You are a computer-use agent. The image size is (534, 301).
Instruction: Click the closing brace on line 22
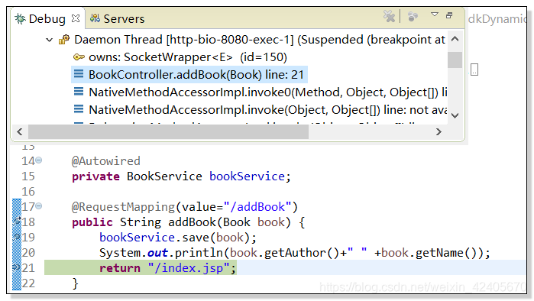(x=75, y=283)
